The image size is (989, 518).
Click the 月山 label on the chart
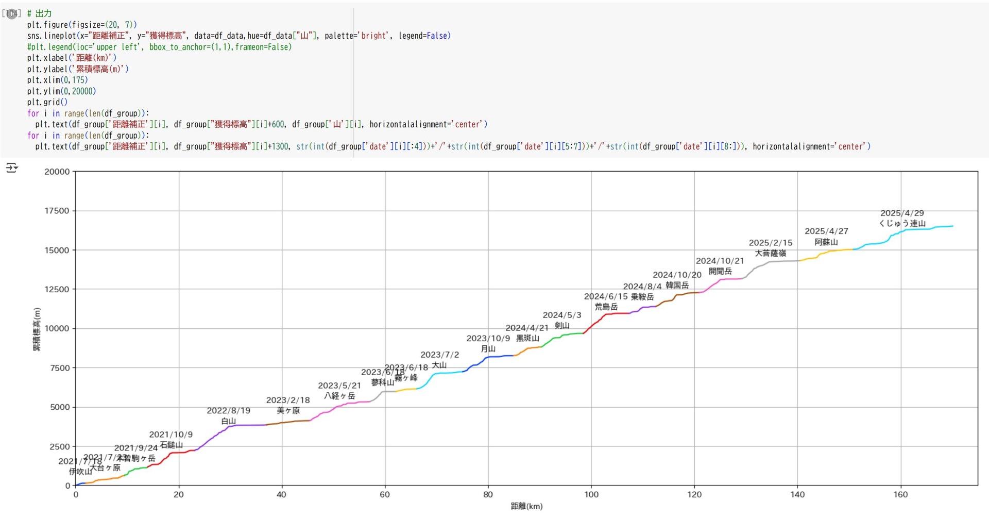tap(488, 349)
